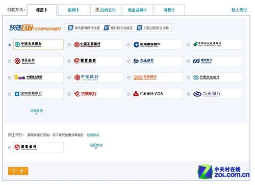Choose the ICBC 中国工商银行 logo tile
The image size is (255, 185).
(x=98, y=44)
